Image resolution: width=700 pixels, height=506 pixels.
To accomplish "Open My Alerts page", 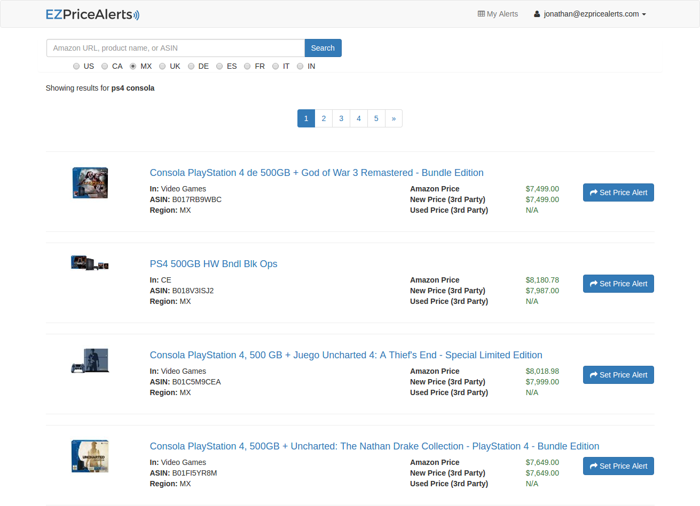I will coord(498,14).
